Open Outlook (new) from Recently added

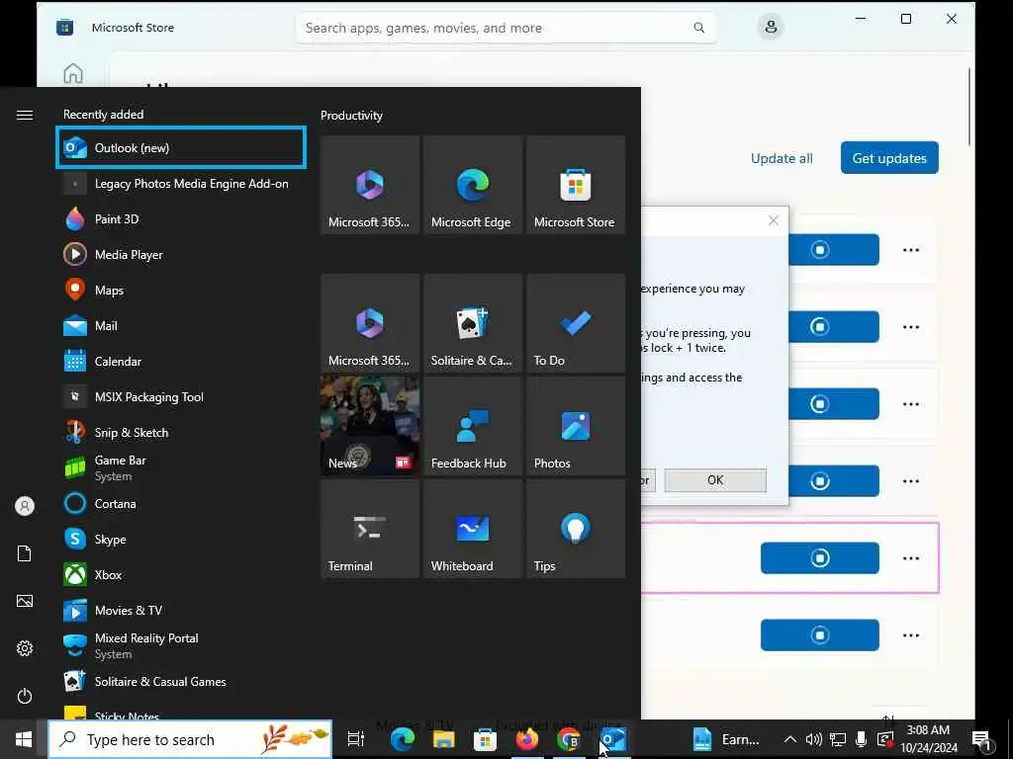pos(181,148)
